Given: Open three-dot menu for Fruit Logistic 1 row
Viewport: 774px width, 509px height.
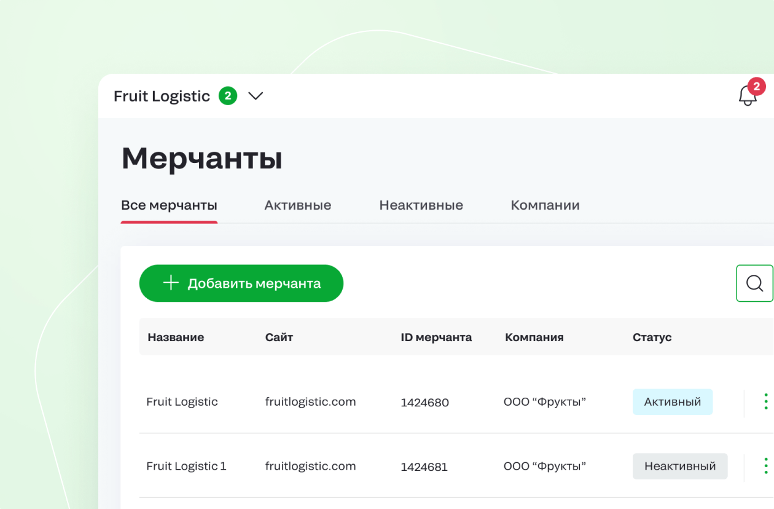Looking at the screenshot, I should click(765, 466).
